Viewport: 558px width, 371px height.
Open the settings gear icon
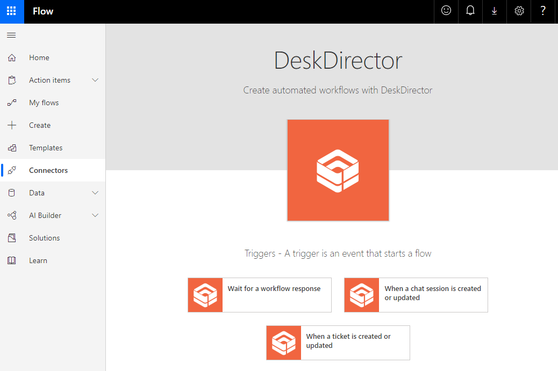pos(519,11)
